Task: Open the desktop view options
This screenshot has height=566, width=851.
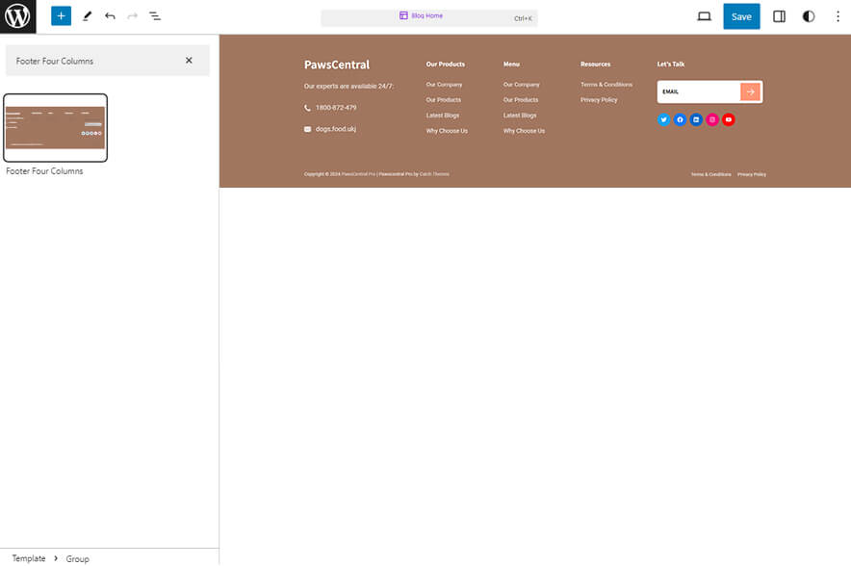Action: pyautogui.click(x=704, y=16)
